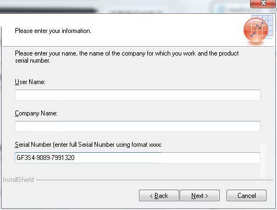Click the underlined U in User Name

pyautogui.click(x=17, y=82)
